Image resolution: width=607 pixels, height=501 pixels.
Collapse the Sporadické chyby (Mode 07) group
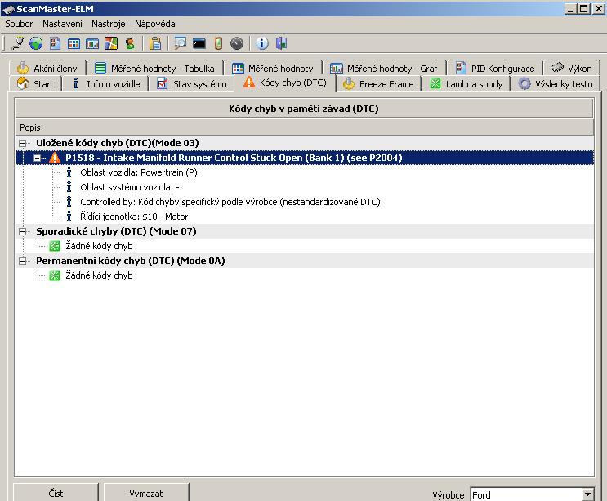pyautogui.click(x=23, y=231)
